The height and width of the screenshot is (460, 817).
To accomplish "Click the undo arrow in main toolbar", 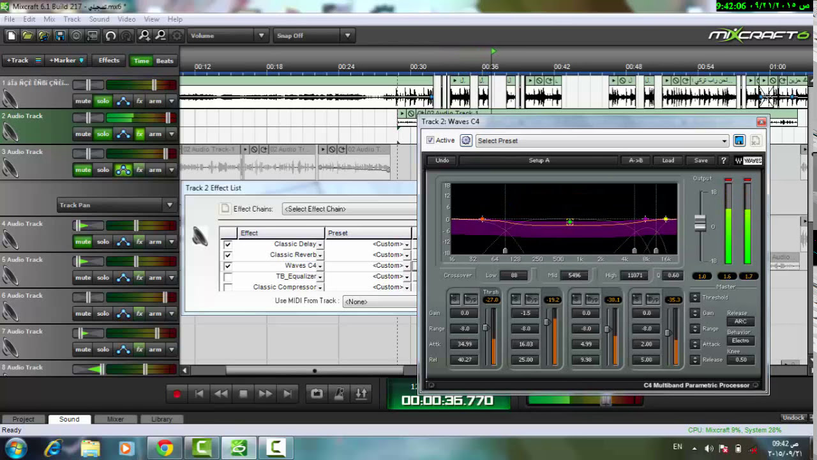I will (110, 36).
